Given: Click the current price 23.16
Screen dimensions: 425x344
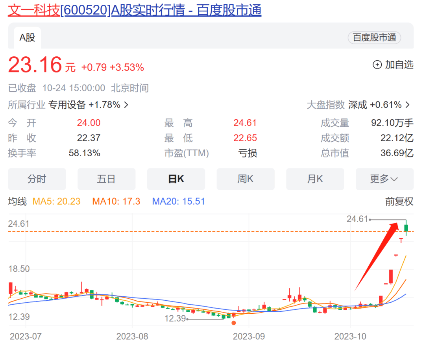Looking at the screenshot, I should coord(35,65).
